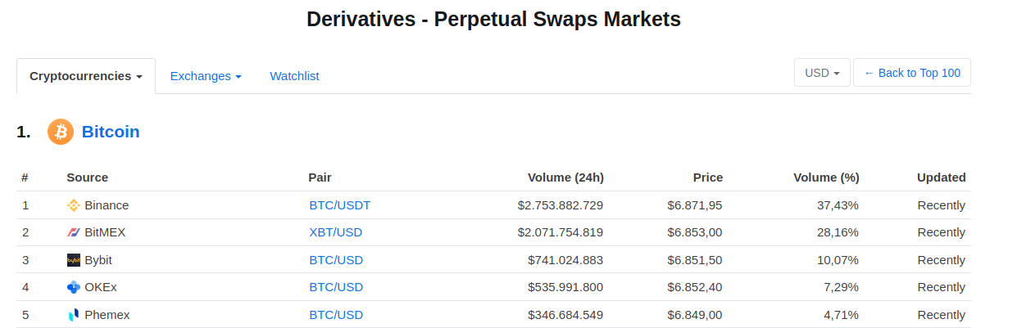1017x328 pixels.
Task: Go back to Top 100
Action: 911,73
